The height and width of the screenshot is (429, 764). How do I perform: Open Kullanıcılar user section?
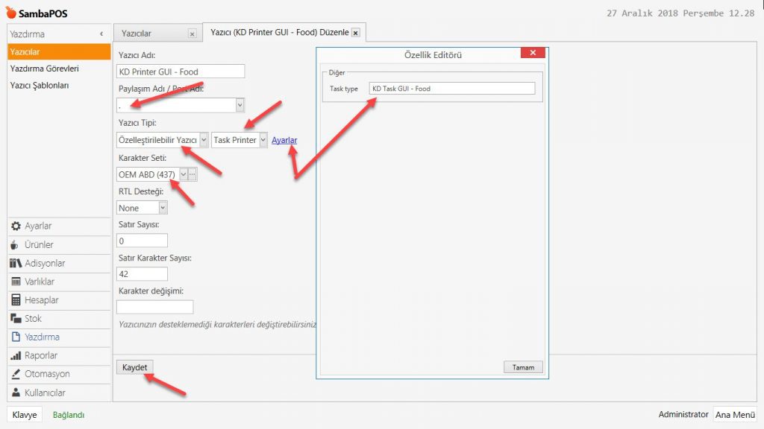[45, 393]
